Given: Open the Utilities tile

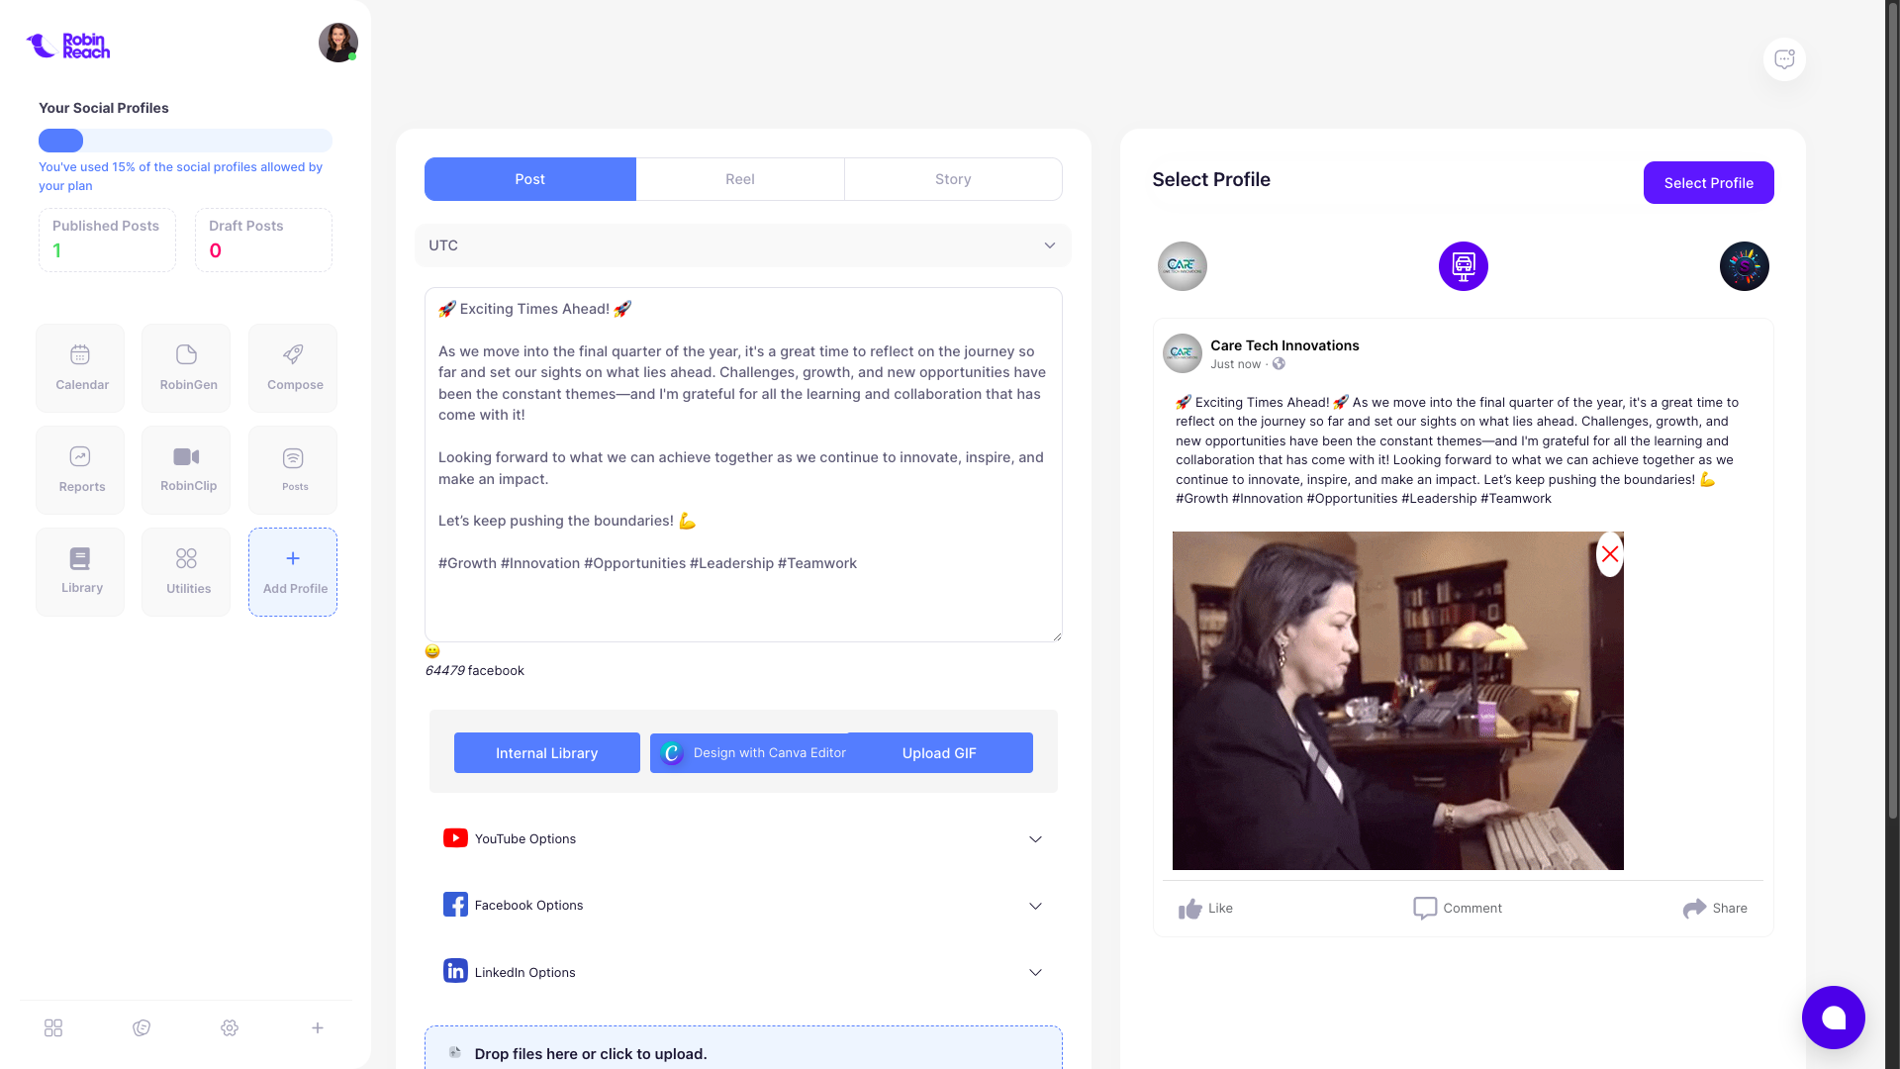Looking at the screenshot, I should coord(186,572).
